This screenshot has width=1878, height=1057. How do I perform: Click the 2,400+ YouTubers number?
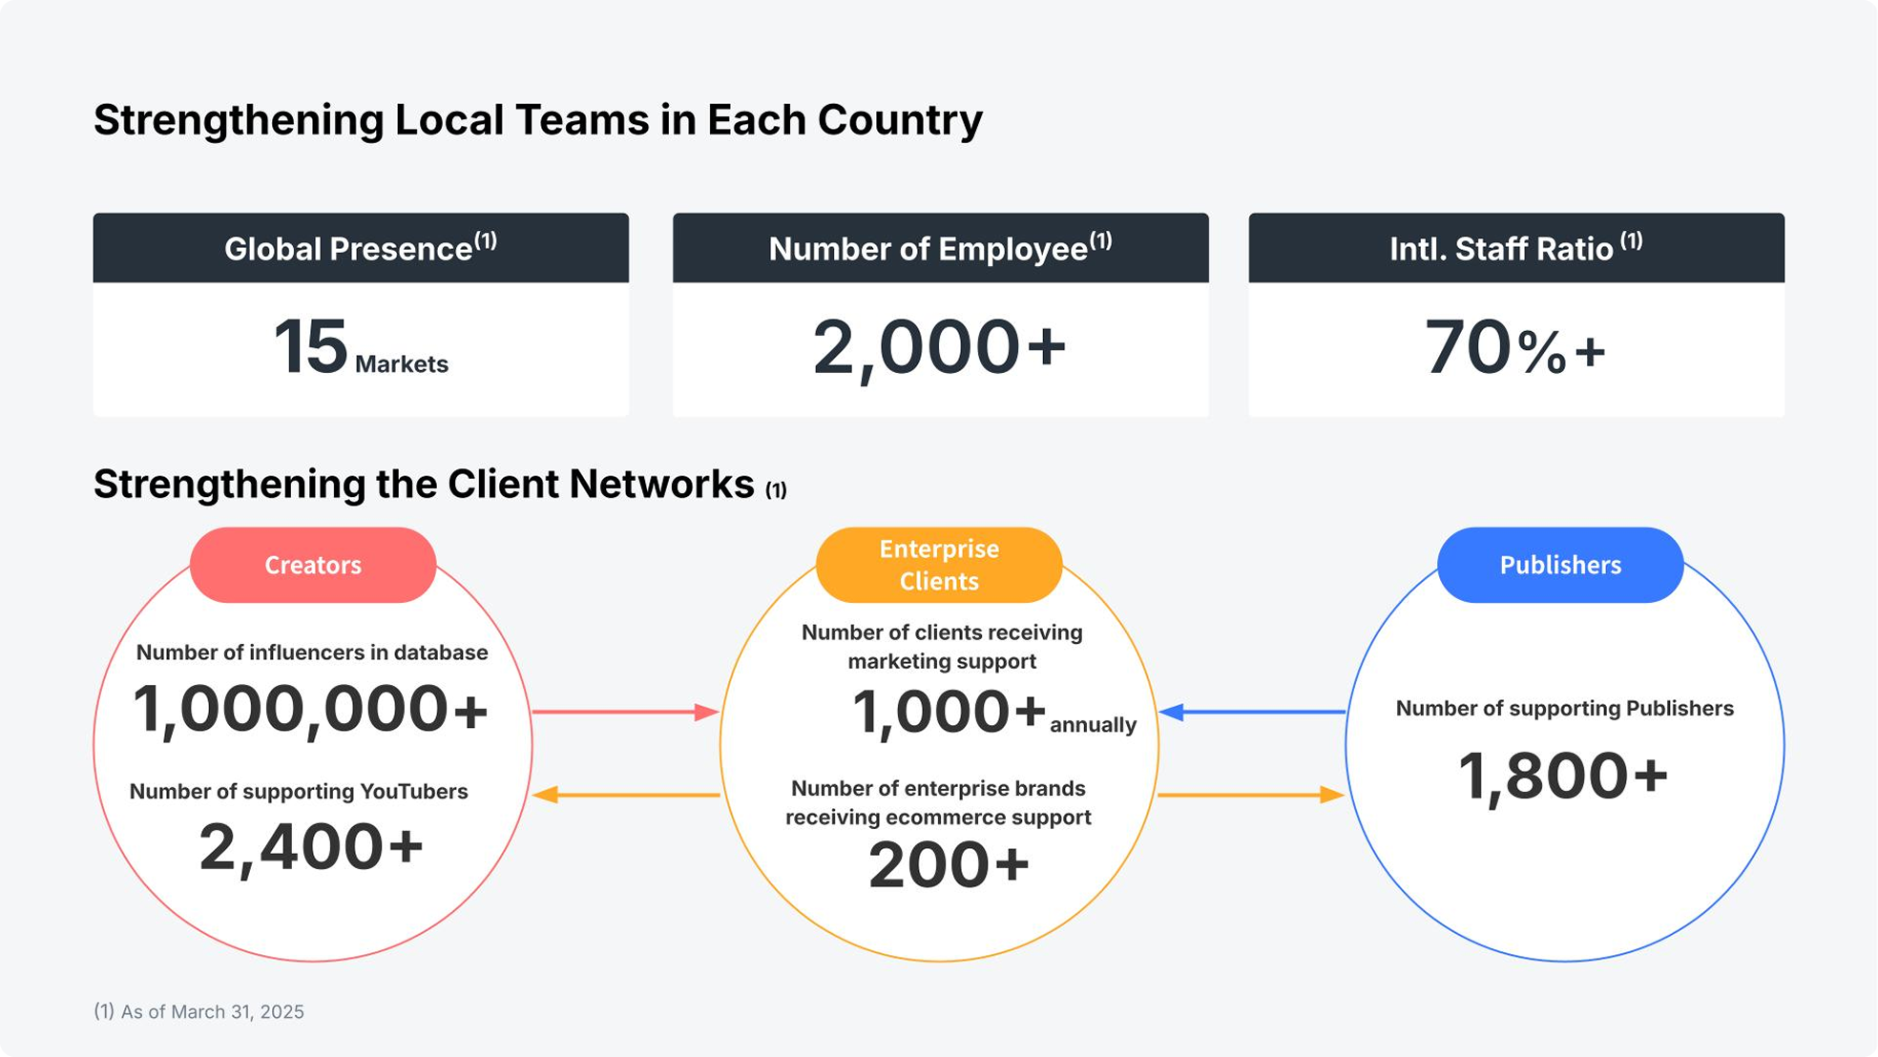tap(311, 847)
